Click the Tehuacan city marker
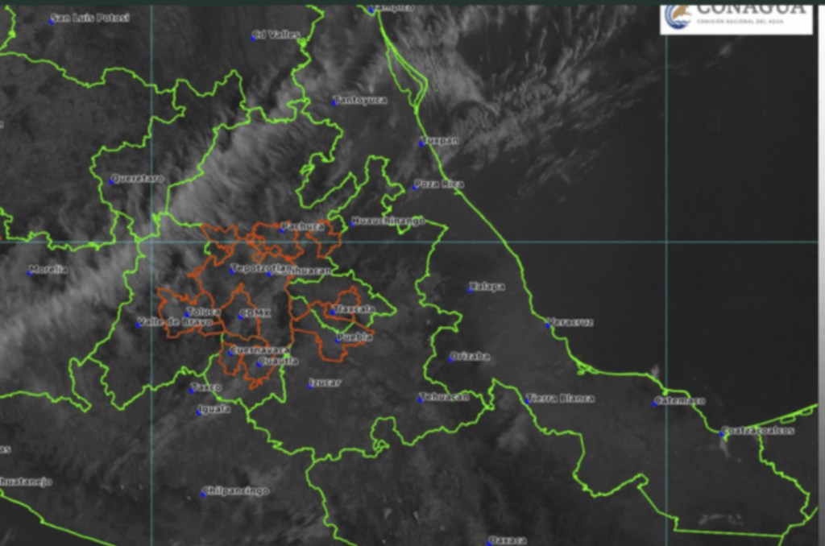The width and height of the screenshot is (825, 546). (x=421, y=398)
